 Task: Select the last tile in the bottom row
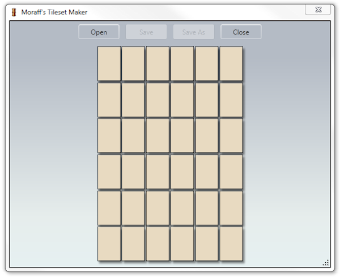(x=231, y=244)
